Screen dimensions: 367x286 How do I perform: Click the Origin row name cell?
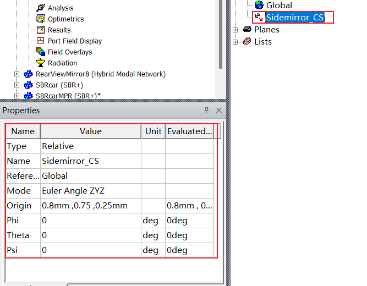[x=23, y=206]
